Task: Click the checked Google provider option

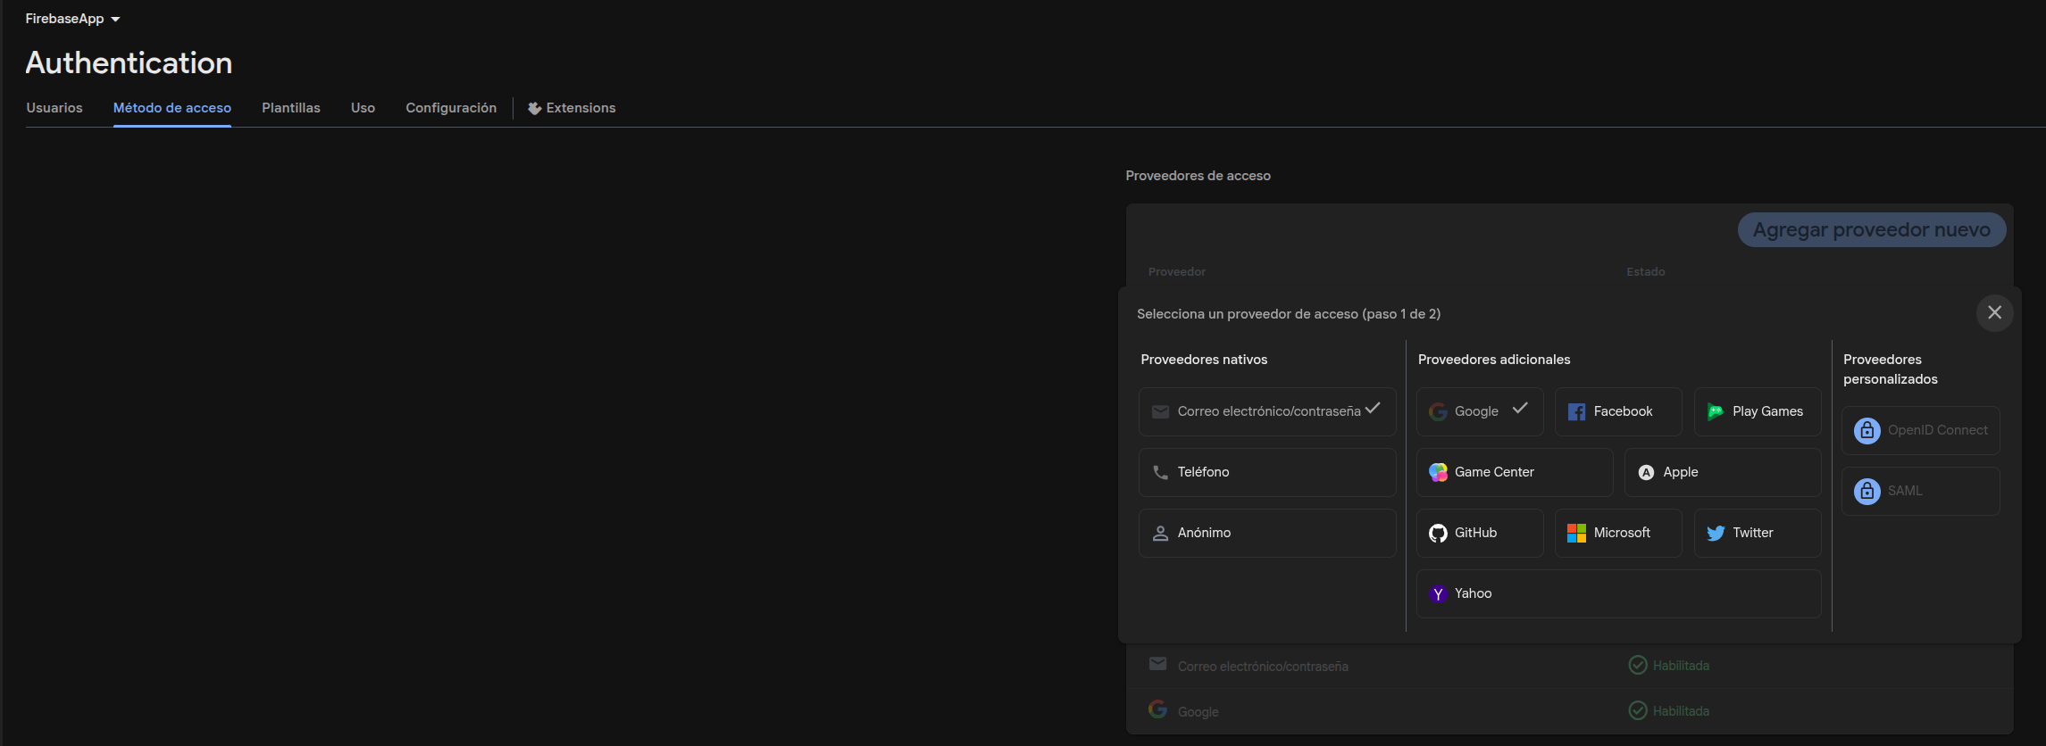Action: pos(1479,411)
